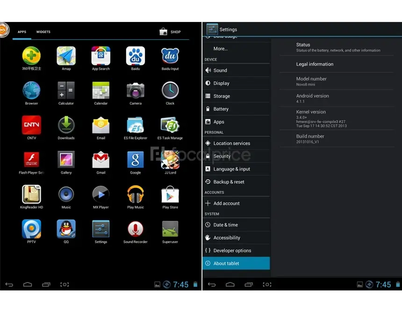This screenshot has height=311, width=402.
Task: Tap Home button in app drawer screen
Action: point(28,284)
